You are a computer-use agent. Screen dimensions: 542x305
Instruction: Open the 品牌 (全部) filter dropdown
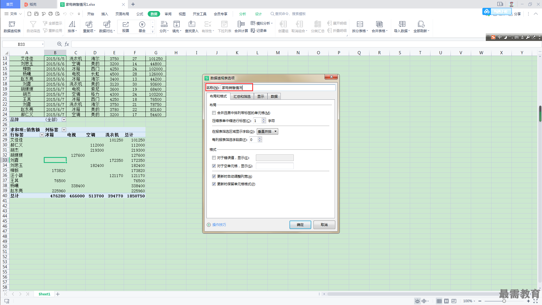pos(64,120)
